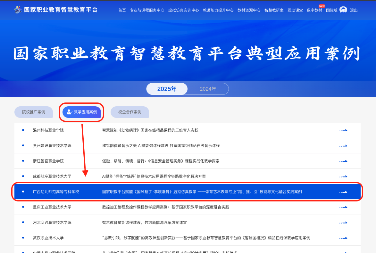This screenshot has height=253, width=376.
Task: Click arrow icon for 重庆工业职业技术大学 row
Action: 343,207
